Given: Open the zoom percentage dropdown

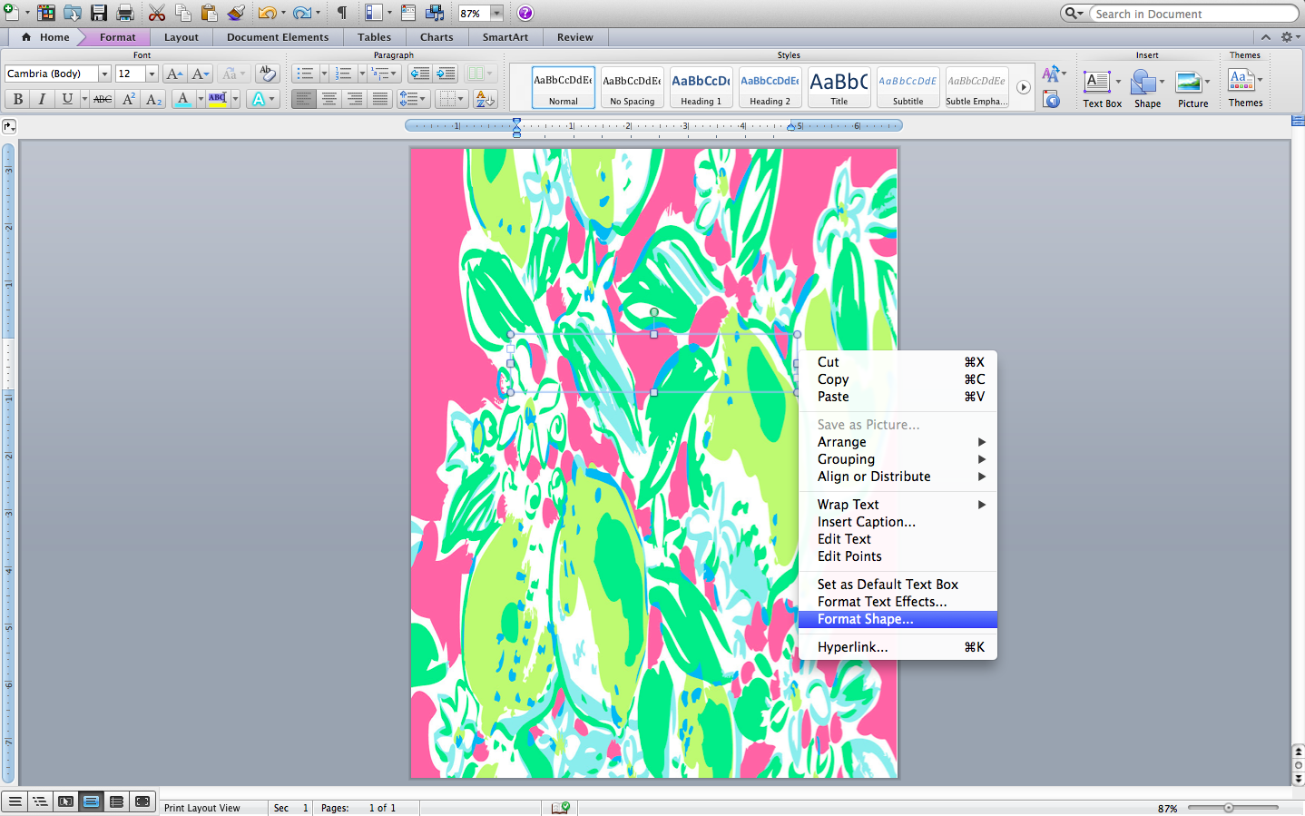Looking at the screenshot, I should (x=496, y=14).
